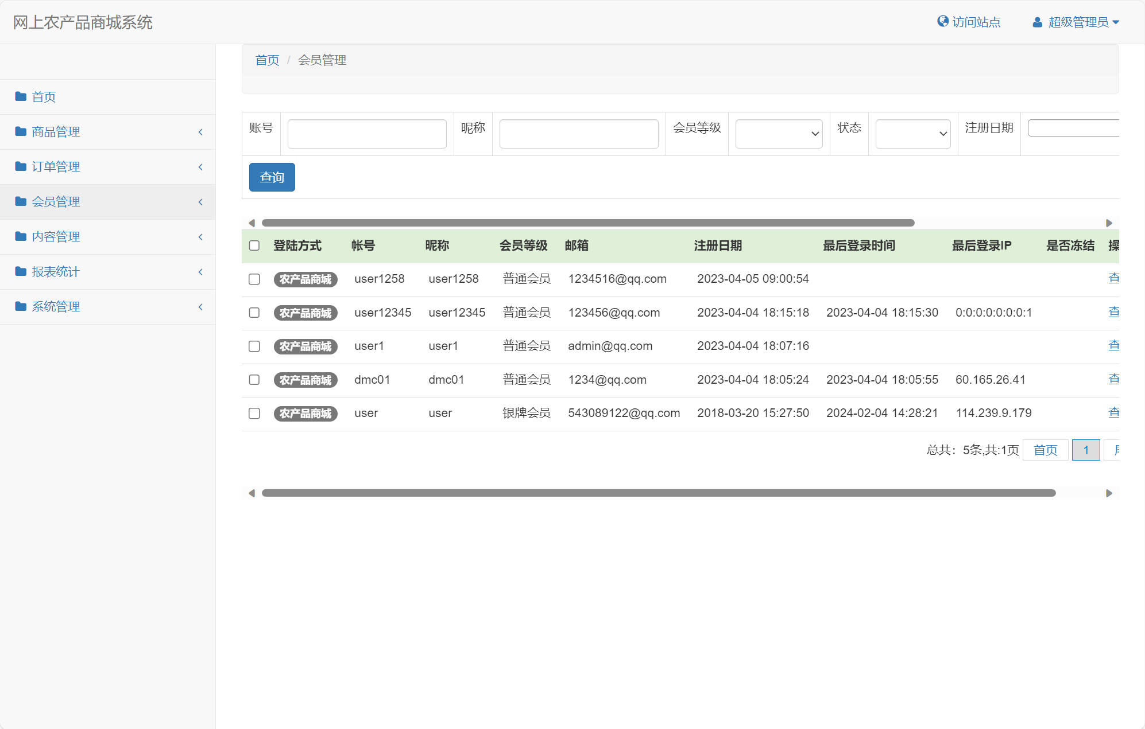Viewport: 1145px width, 729px height.
Task: Click the user icon beside 超级管理员
Action: point(1036,22)
